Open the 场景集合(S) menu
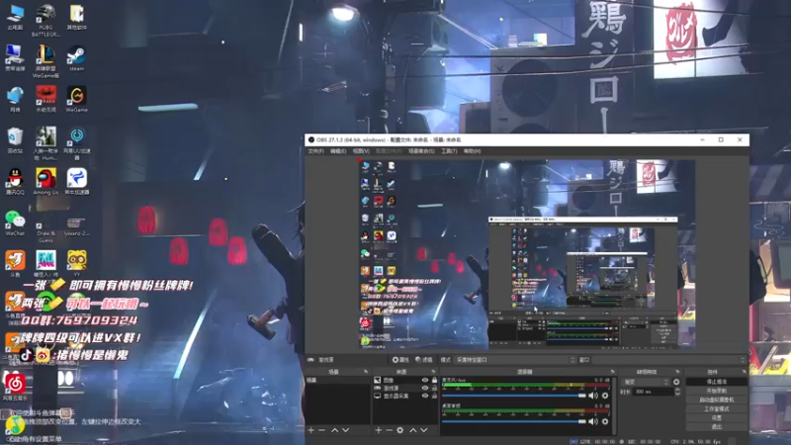The width and height of the screenshot is (791, 445). pyautogui.click(x=421, y=151)
